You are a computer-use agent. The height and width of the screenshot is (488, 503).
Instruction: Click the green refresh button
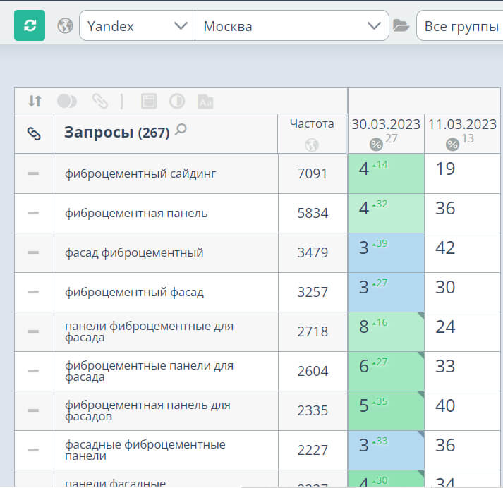coord(30,26)
